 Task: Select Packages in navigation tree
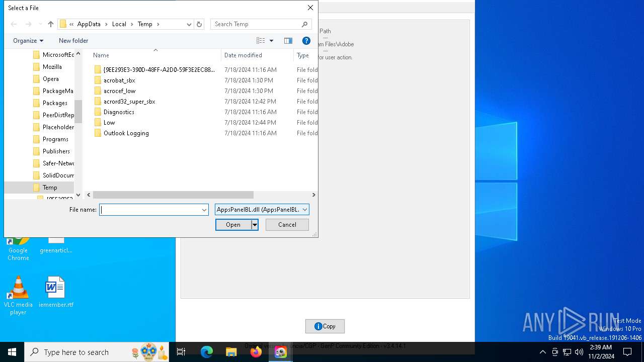[x=55, y=103]
